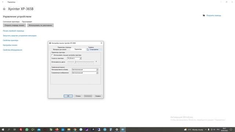Switch to the Графика tab
The height and width of the screenshot is (132, 235).
[91, 47]
